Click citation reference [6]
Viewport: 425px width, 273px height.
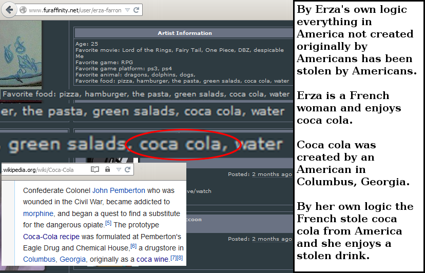tap(133, 246)
